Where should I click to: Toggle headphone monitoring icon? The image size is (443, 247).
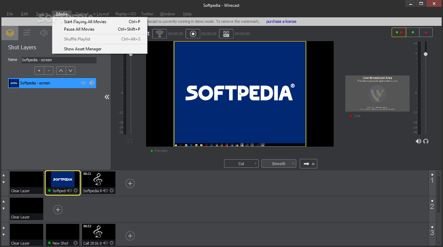[x=426, y=141]
